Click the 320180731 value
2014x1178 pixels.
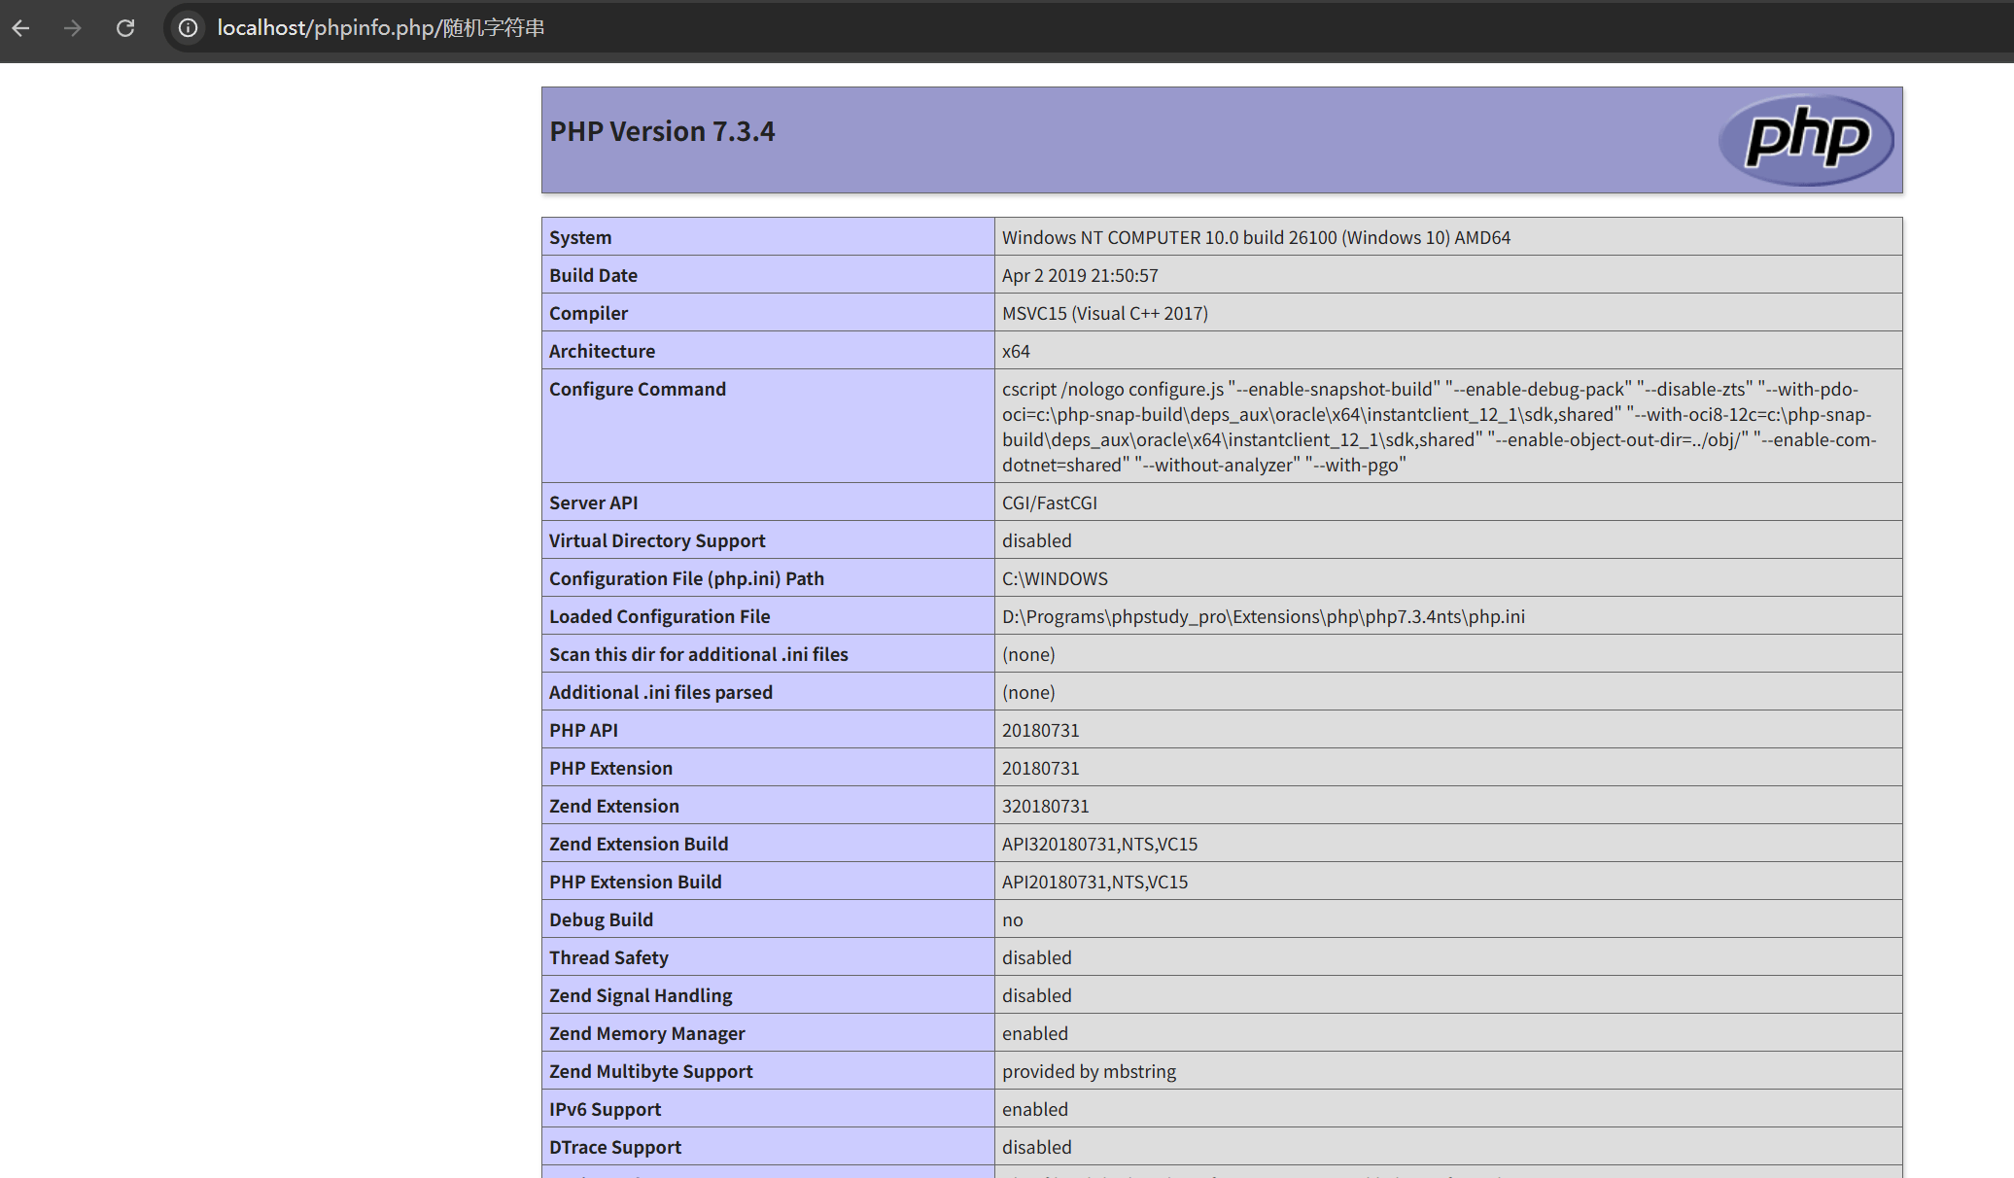coord(1046,806)
